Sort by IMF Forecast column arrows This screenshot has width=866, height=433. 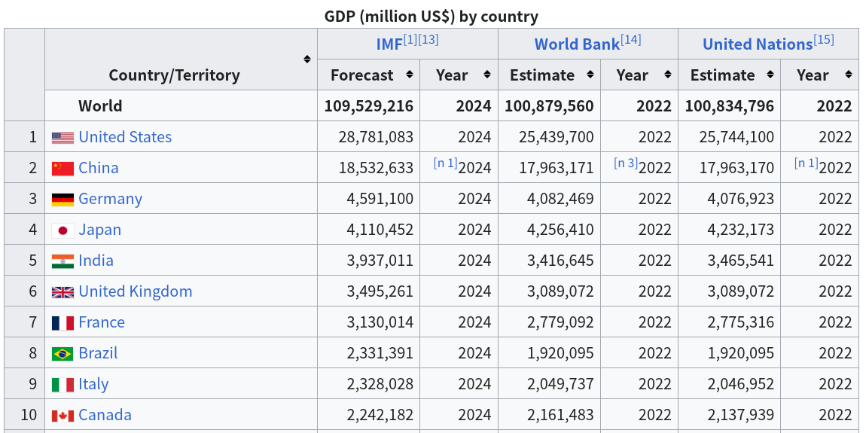[x=410, y=75]
